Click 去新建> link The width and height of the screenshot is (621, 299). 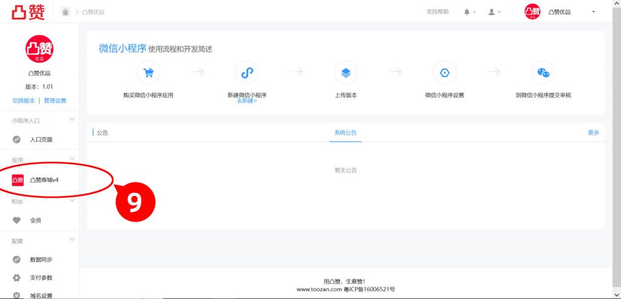click(x=247, y=101)
